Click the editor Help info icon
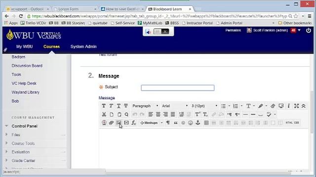316x177 pixels. click(288, 106)
